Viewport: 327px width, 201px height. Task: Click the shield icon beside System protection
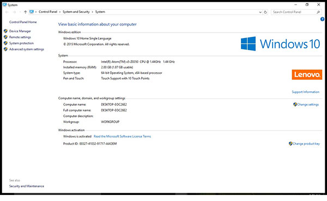[5, 43]
